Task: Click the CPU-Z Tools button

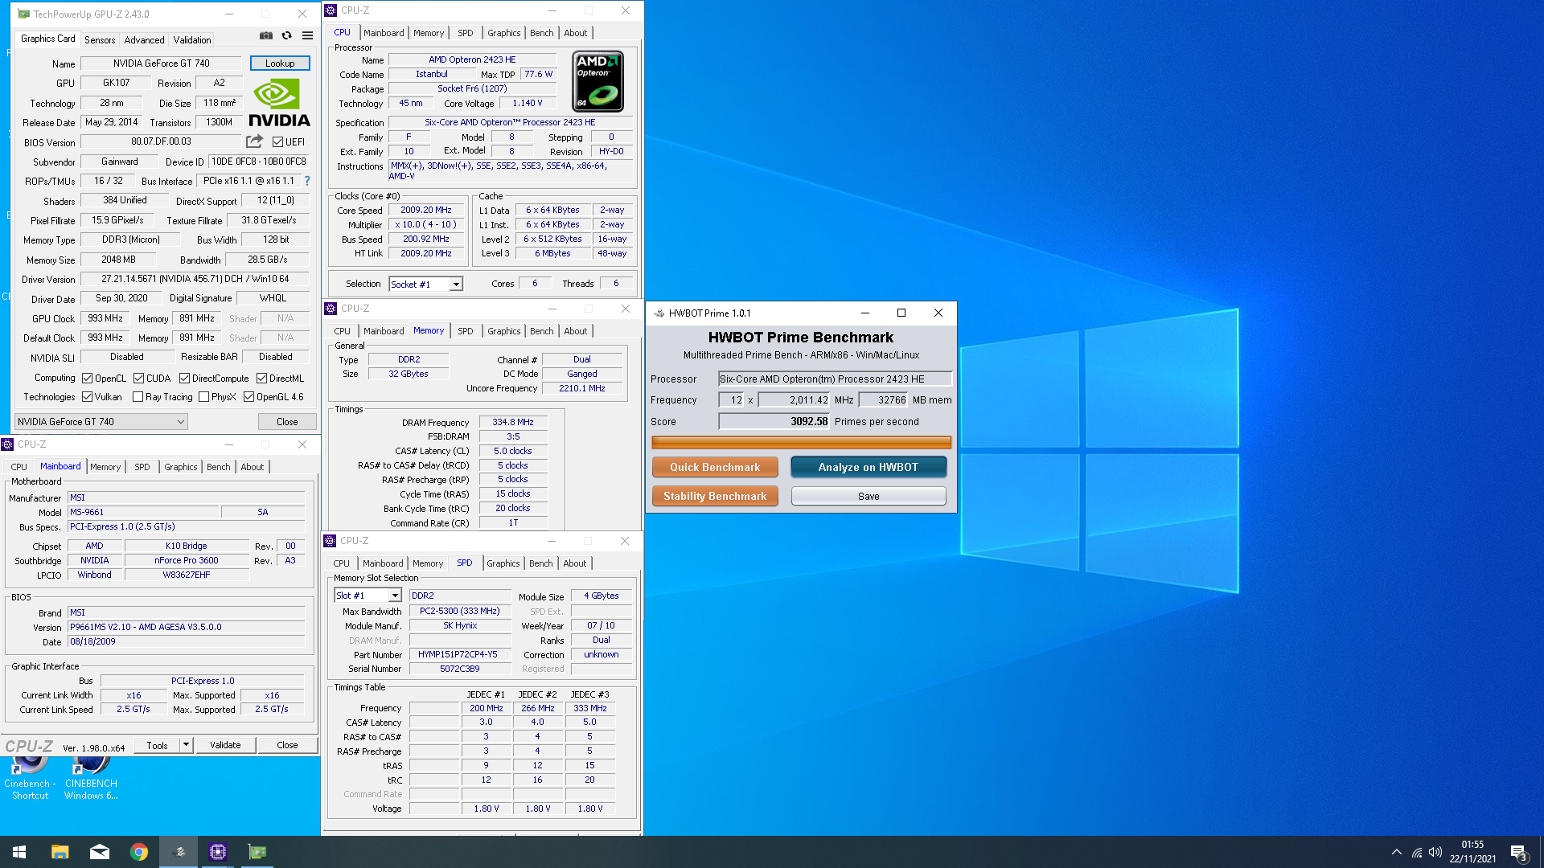Action: [x=158, y=745]
